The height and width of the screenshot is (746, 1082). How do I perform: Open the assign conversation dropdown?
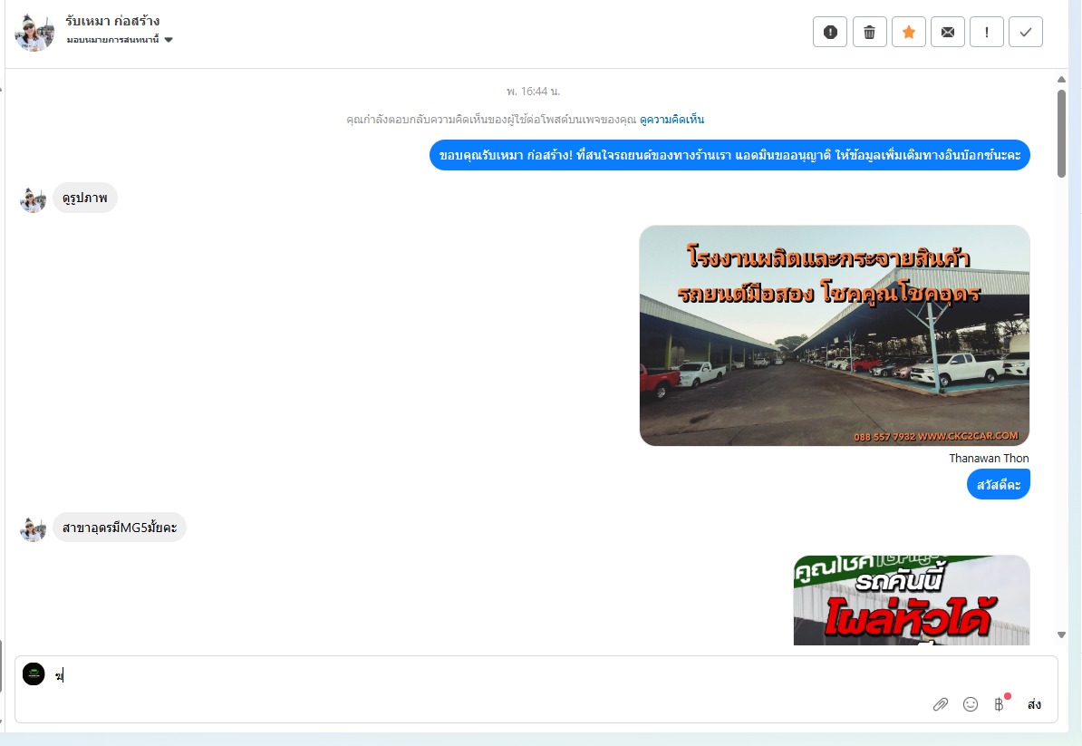tap(120, 39)
